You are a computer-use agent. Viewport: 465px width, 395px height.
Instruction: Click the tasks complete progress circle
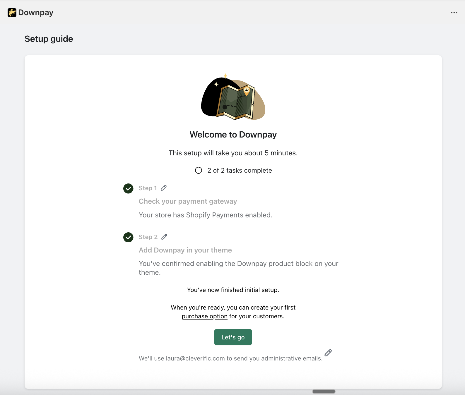[199, 170]
